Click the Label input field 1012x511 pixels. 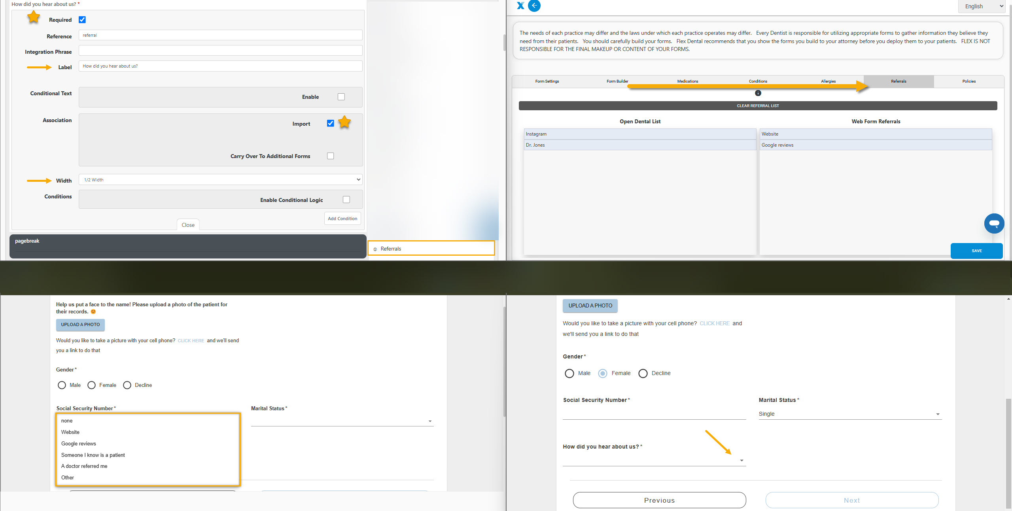(220, 66)
